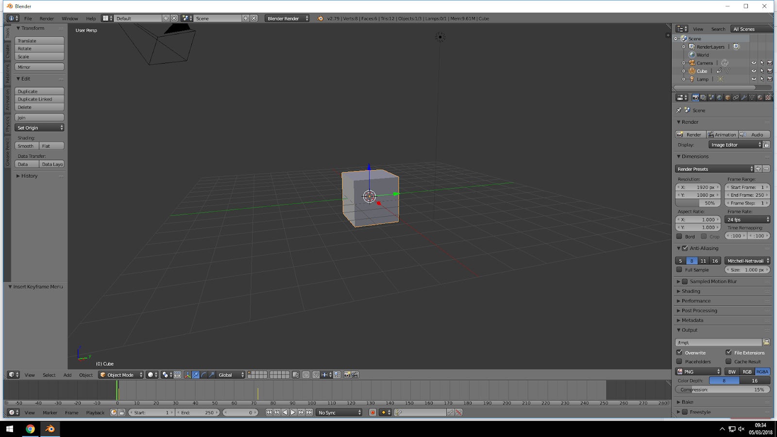Jump to end frame using timeline playback control
This screenshot has width=777, height=437.
coord(309,412)
